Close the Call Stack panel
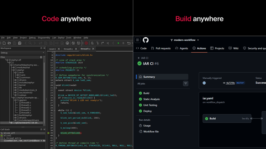The height and width of the screenshot is (149, 266). pos(44,130)
